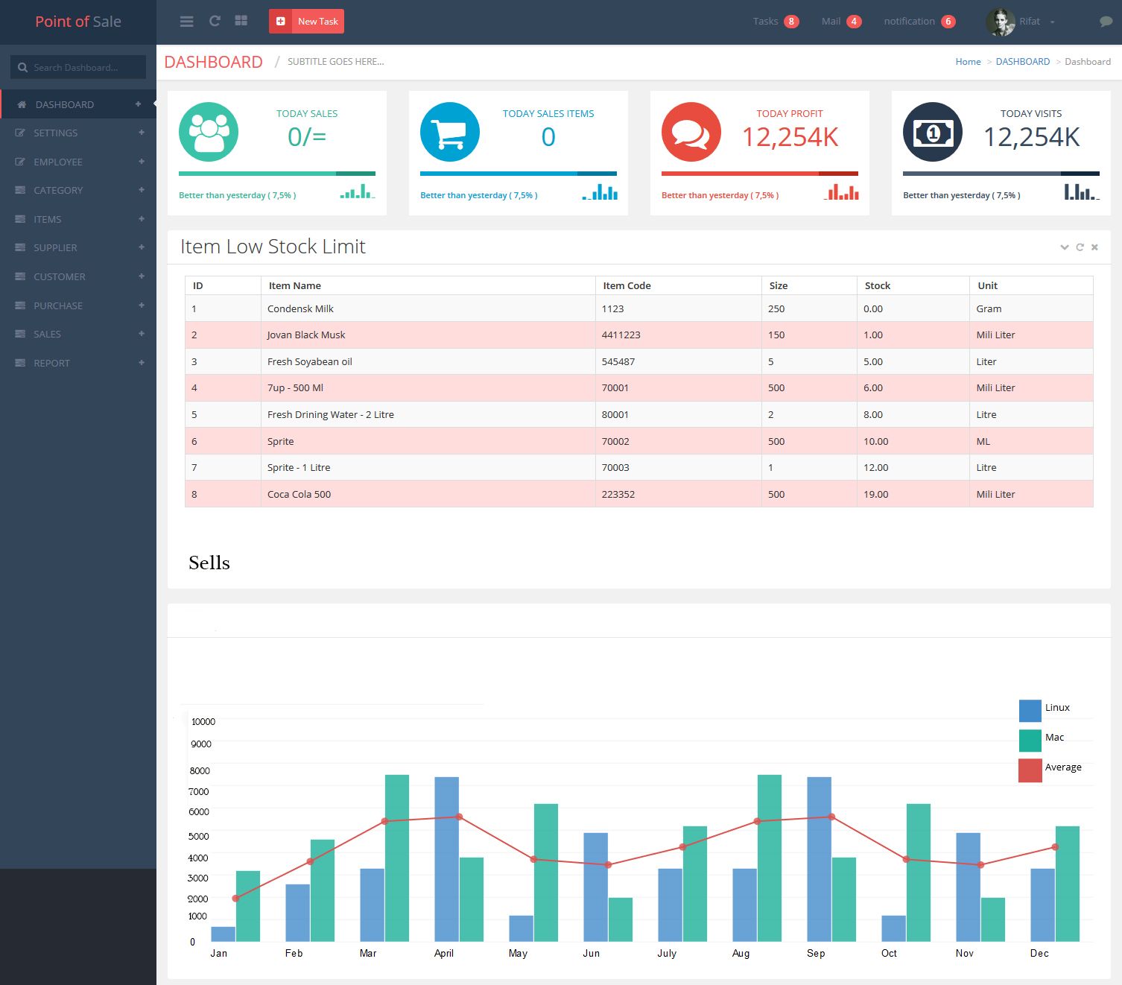Refresh the Item Low Stock Limit panel

click(1080, 247)
